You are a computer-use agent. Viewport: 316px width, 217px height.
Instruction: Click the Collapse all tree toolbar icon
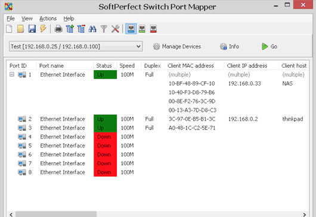click(x=82, y=29)
